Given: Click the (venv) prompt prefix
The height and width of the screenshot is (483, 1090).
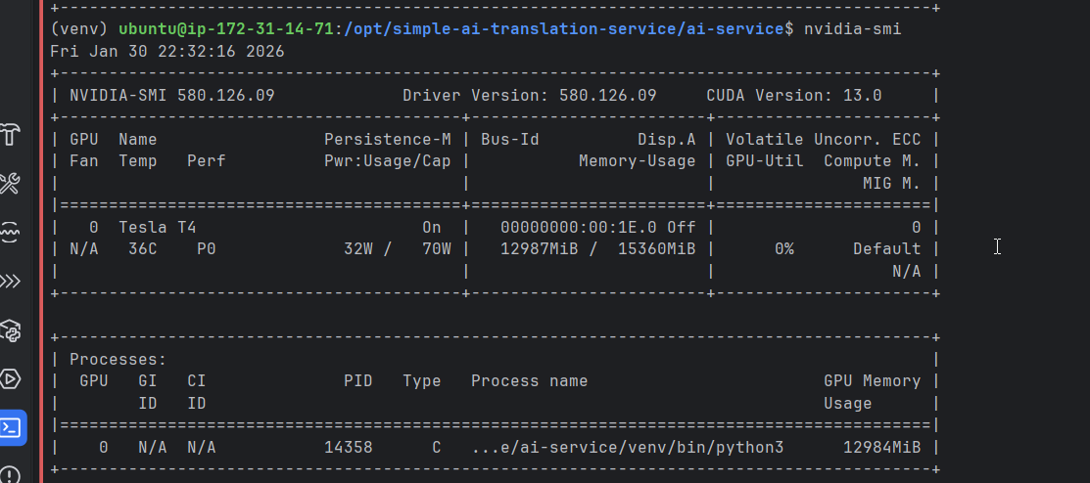Looking at the screenshot, I should point(80,29).
